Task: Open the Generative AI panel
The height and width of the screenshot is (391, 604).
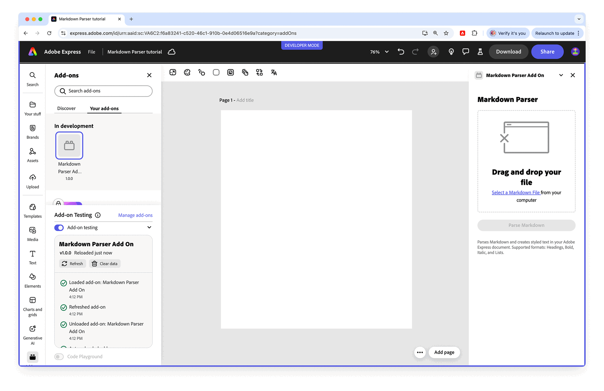Action: [x=32, y=335]
